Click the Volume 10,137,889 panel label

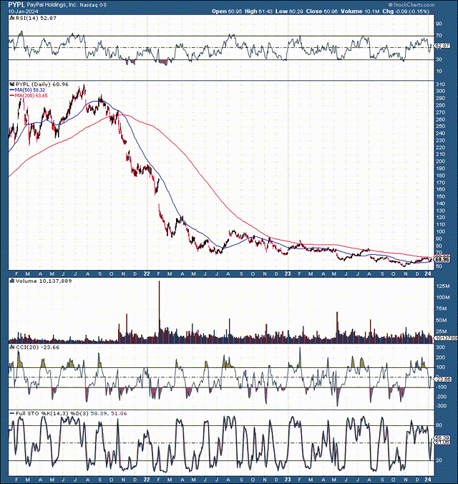[x=44, y=281]
